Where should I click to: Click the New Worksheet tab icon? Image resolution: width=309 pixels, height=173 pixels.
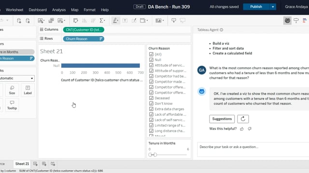[x=35, y=164]
